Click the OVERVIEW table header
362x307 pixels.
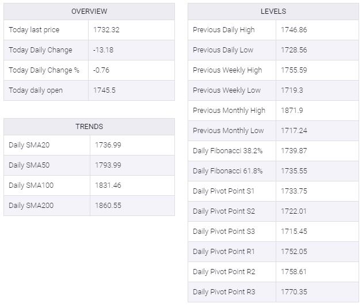tap(89, 12)
